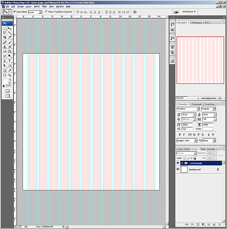Click the Navigator zoom slider
Viewport: 227px width, 229px height.
pos(208,98)
